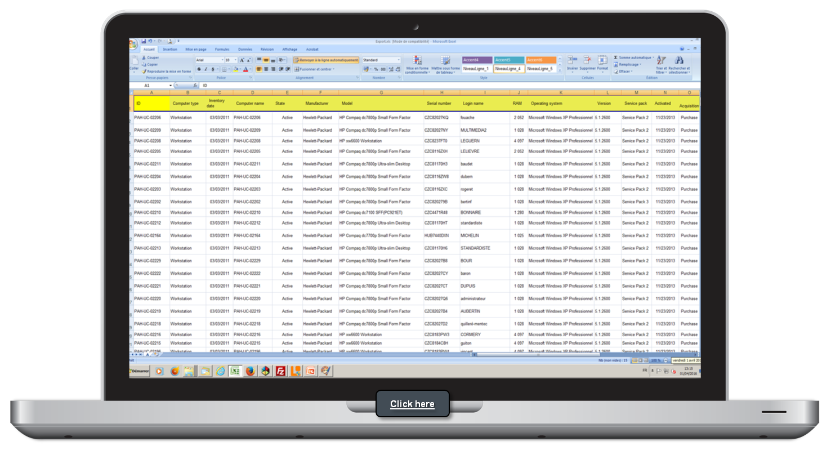Screen dimensions: 831x455
Task: Toggle Renvoyer à la ligne automatiquement
Action: pyautogui.click(x=326, y=60)
